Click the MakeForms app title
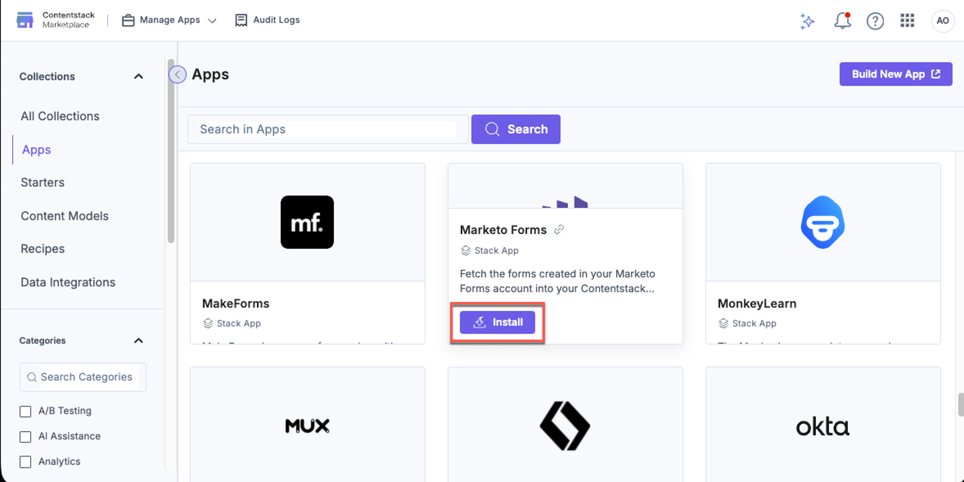This screenshot has height=482, width=964. click(x=235, y=304)
